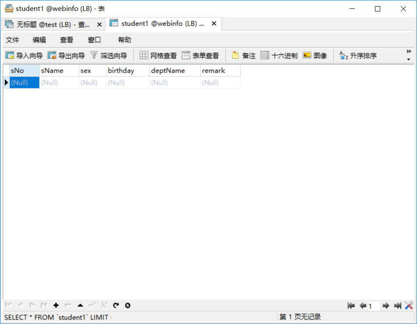Image resolution: width=417 pixels, height=324 pixels.
Task: Open the Image (图像) viewer
Action: point(315,56)
